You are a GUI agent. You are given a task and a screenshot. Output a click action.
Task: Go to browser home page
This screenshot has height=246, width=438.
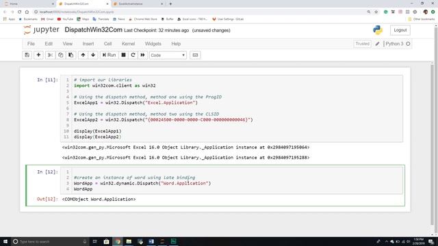(x=27, y=12)
